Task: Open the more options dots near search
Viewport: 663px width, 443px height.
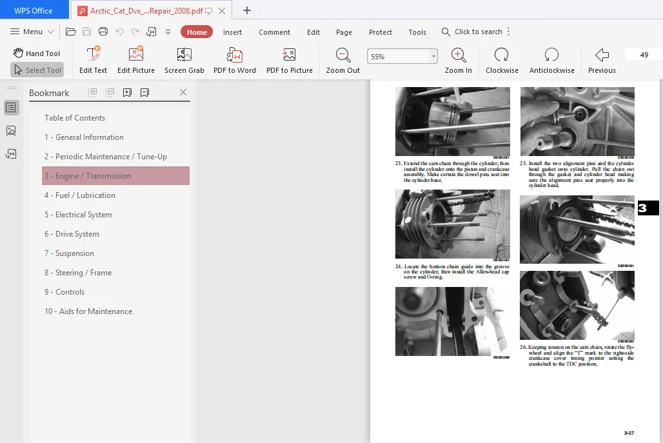Action: pos(508,32)
